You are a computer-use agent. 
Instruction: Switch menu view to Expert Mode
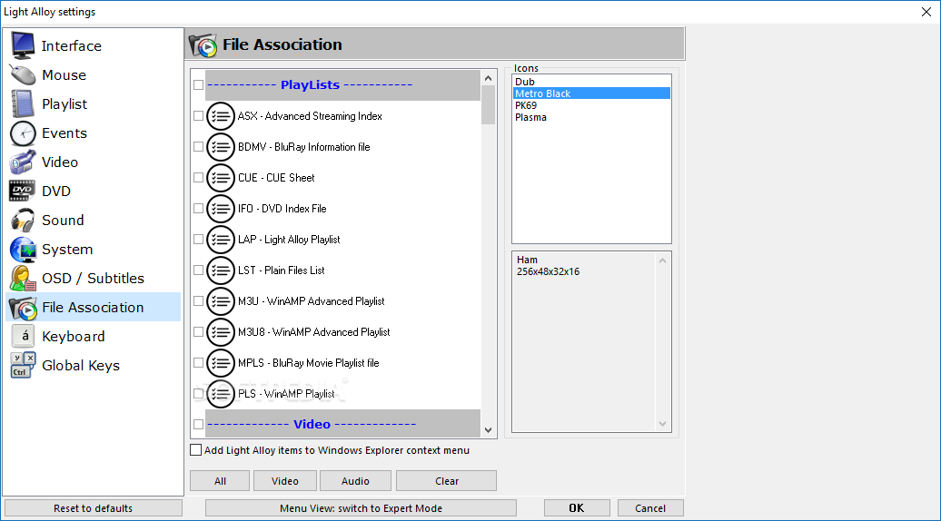point(361,507)
